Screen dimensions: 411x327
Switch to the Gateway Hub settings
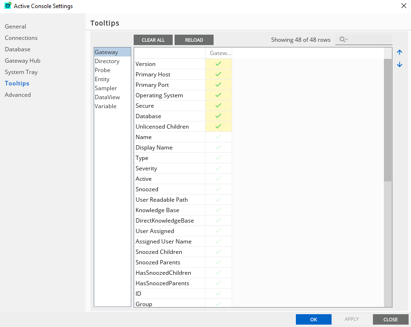click(22, 61)
